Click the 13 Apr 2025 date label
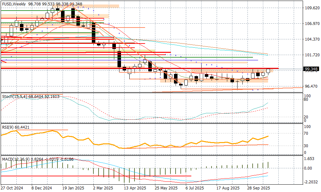Image resolution: width=321 pixels, height=192 pixels. tap(135, 188)
